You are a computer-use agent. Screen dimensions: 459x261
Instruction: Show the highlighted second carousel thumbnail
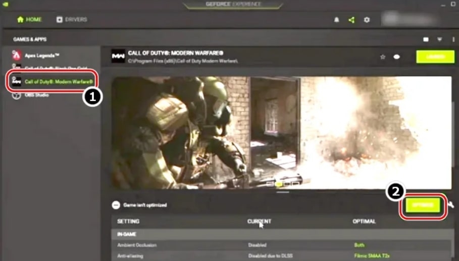[279, 184]
